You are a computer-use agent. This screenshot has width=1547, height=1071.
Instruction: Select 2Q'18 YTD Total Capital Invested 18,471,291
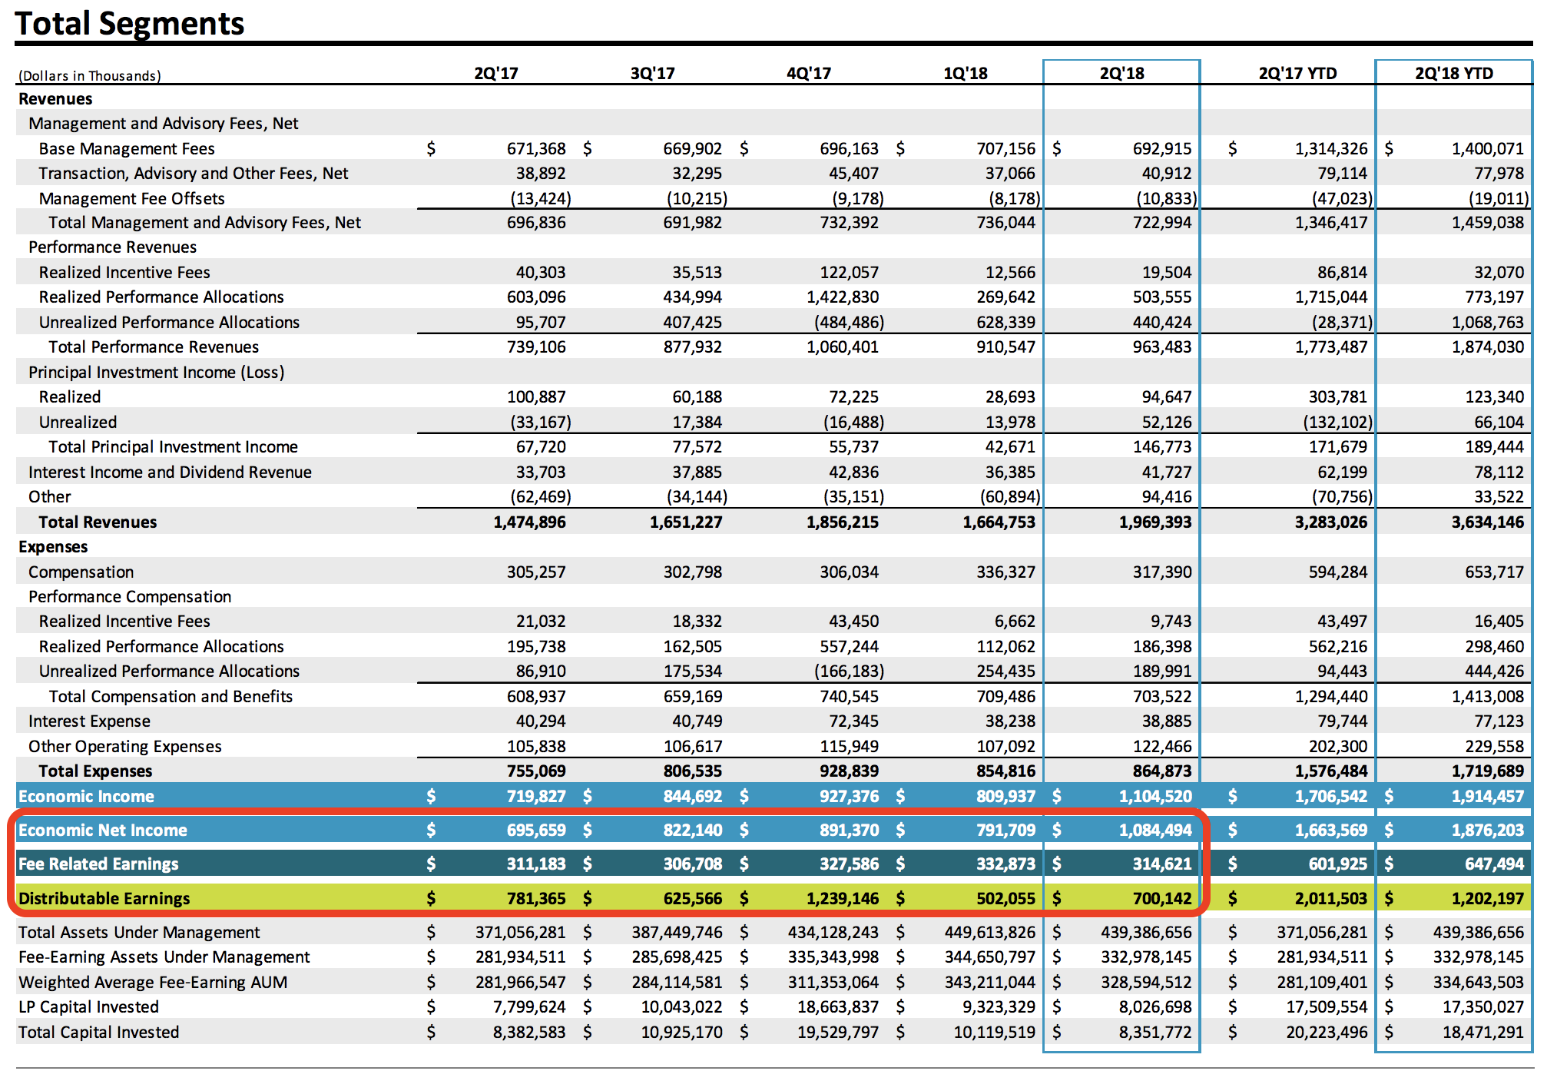(1483, 1033)
